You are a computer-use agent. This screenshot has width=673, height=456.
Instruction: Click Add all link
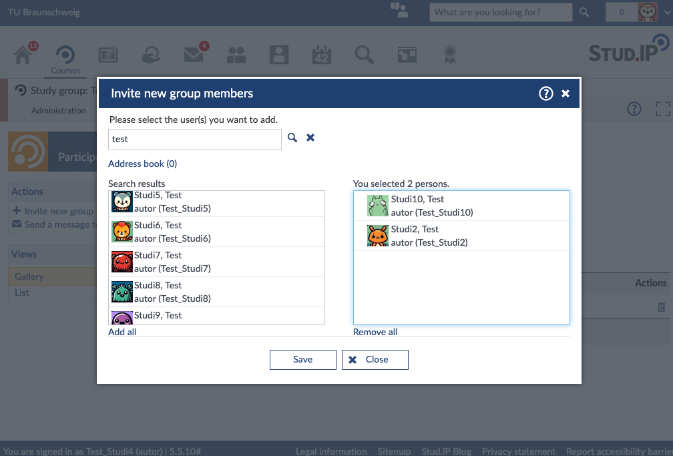click(x=122, y=332)
